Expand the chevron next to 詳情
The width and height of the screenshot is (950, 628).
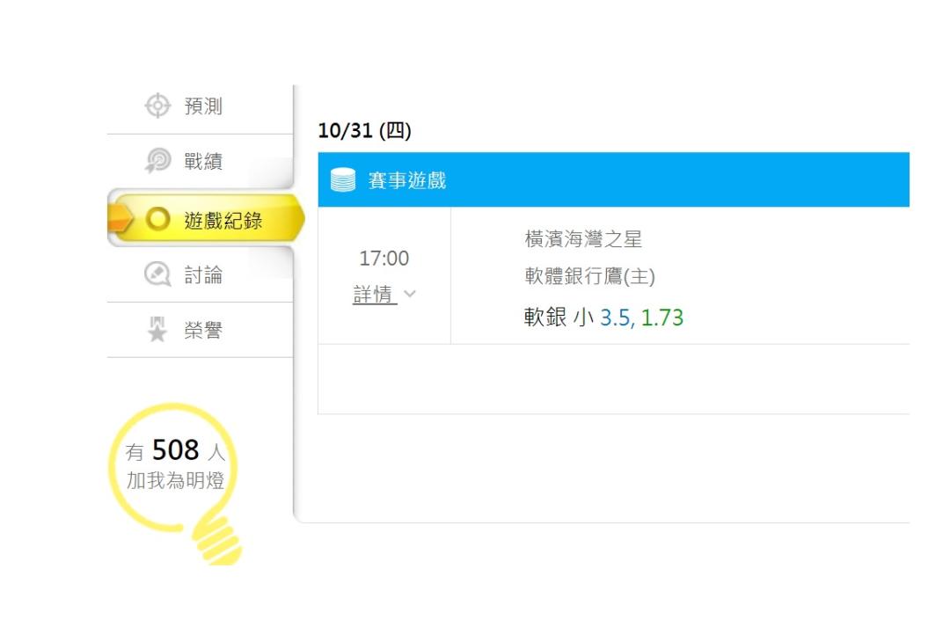pos(410,295)
